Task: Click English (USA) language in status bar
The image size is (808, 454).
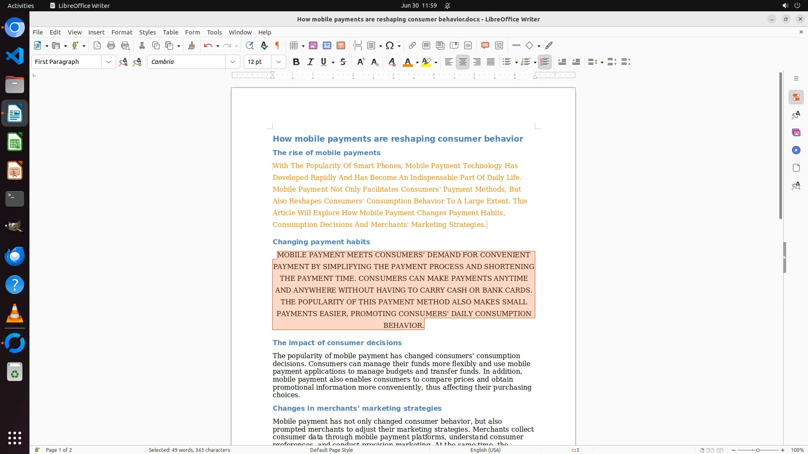Action: [485, 450]
